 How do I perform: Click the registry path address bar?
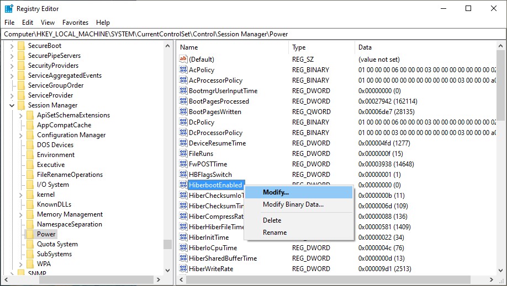[x=253, y=34]
